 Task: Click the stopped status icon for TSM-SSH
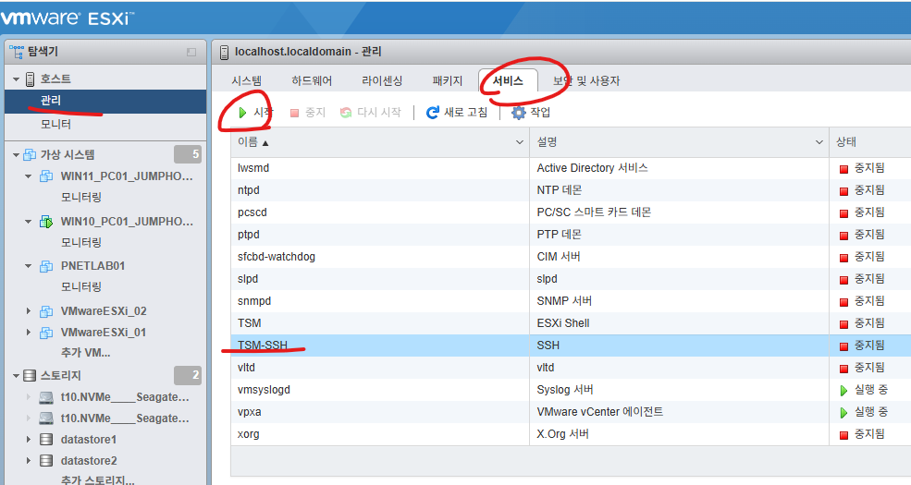pos(843,346)
